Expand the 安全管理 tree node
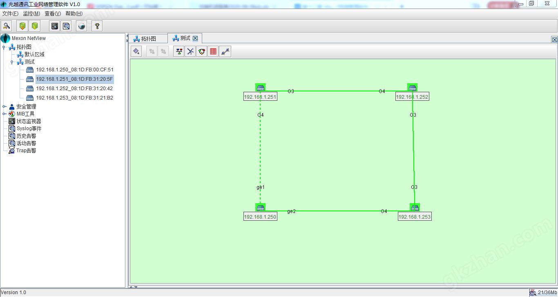This screenshot has width=558, height=297. coord(4,106)
